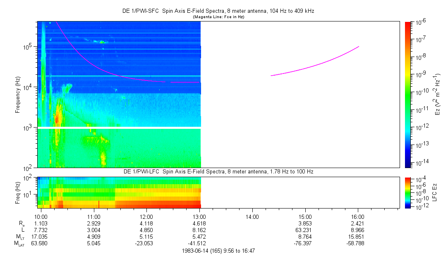Screen dimensions: 448x256
Task: Click the magenta Fce curve near 15:00
Action: coord(305,68)
